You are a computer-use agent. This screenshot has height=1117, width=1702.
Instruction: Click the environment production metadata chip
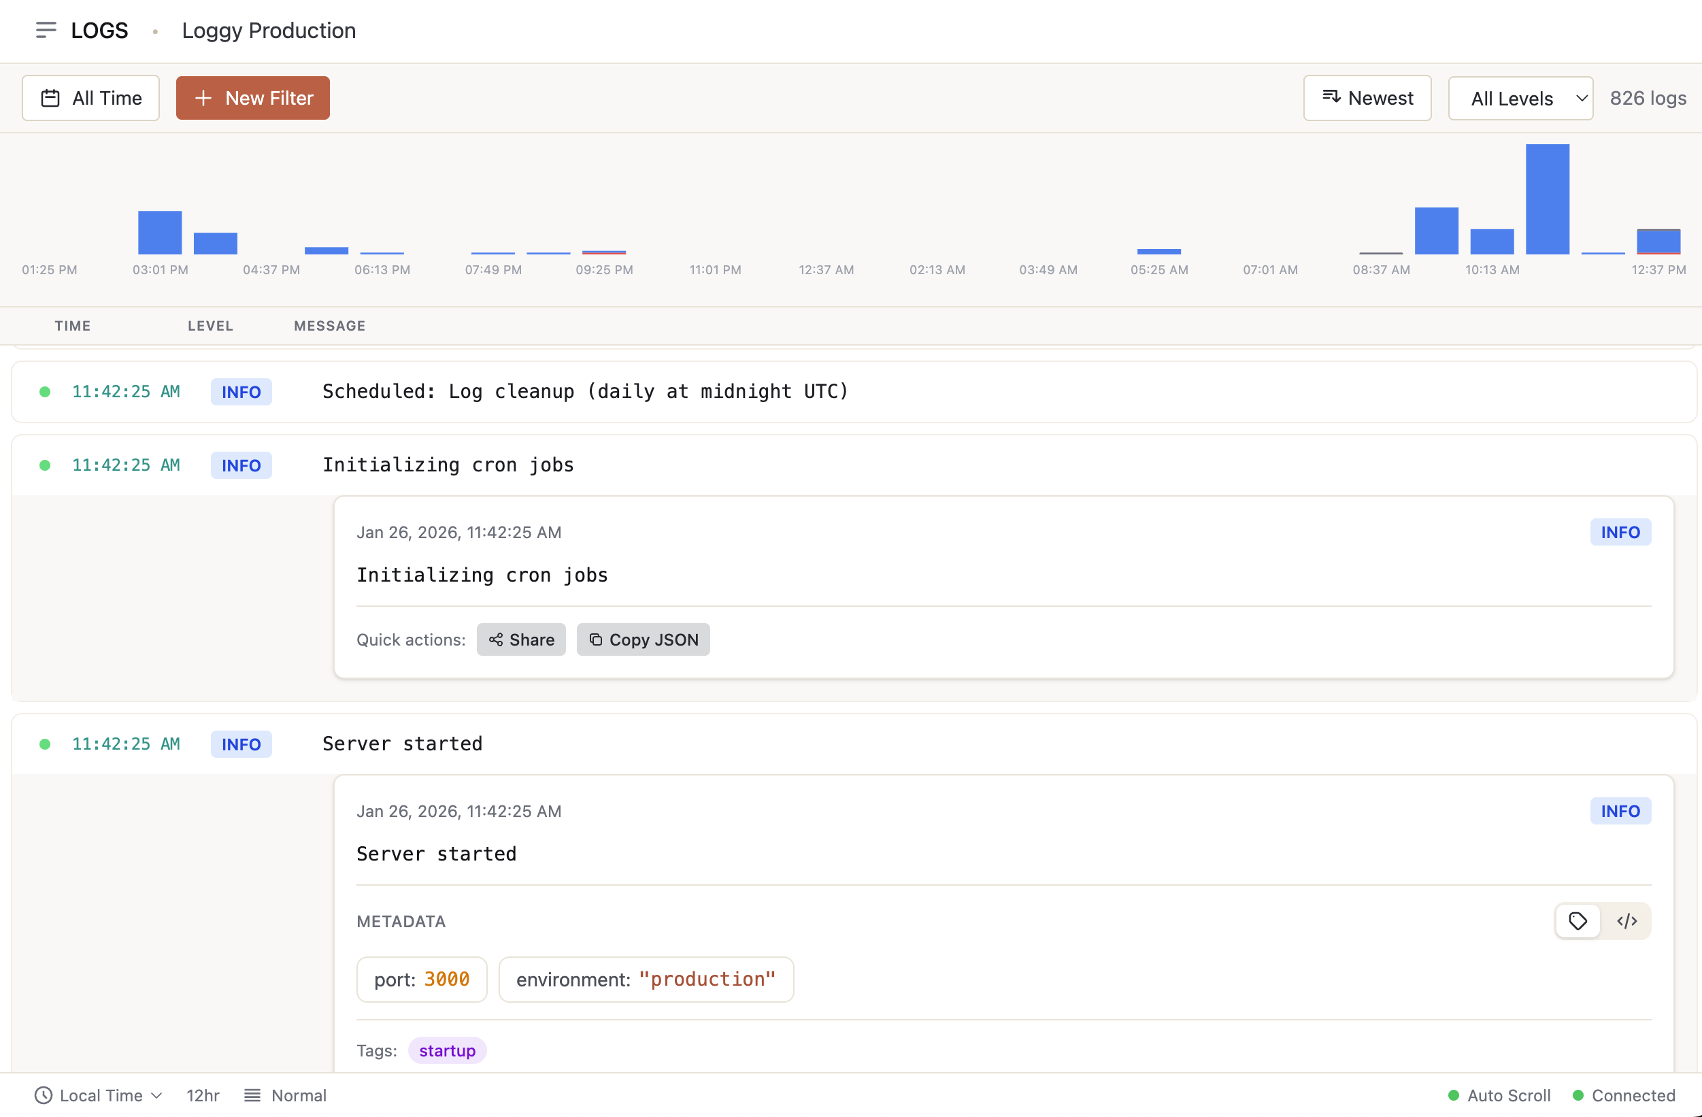tap(645, 979)
